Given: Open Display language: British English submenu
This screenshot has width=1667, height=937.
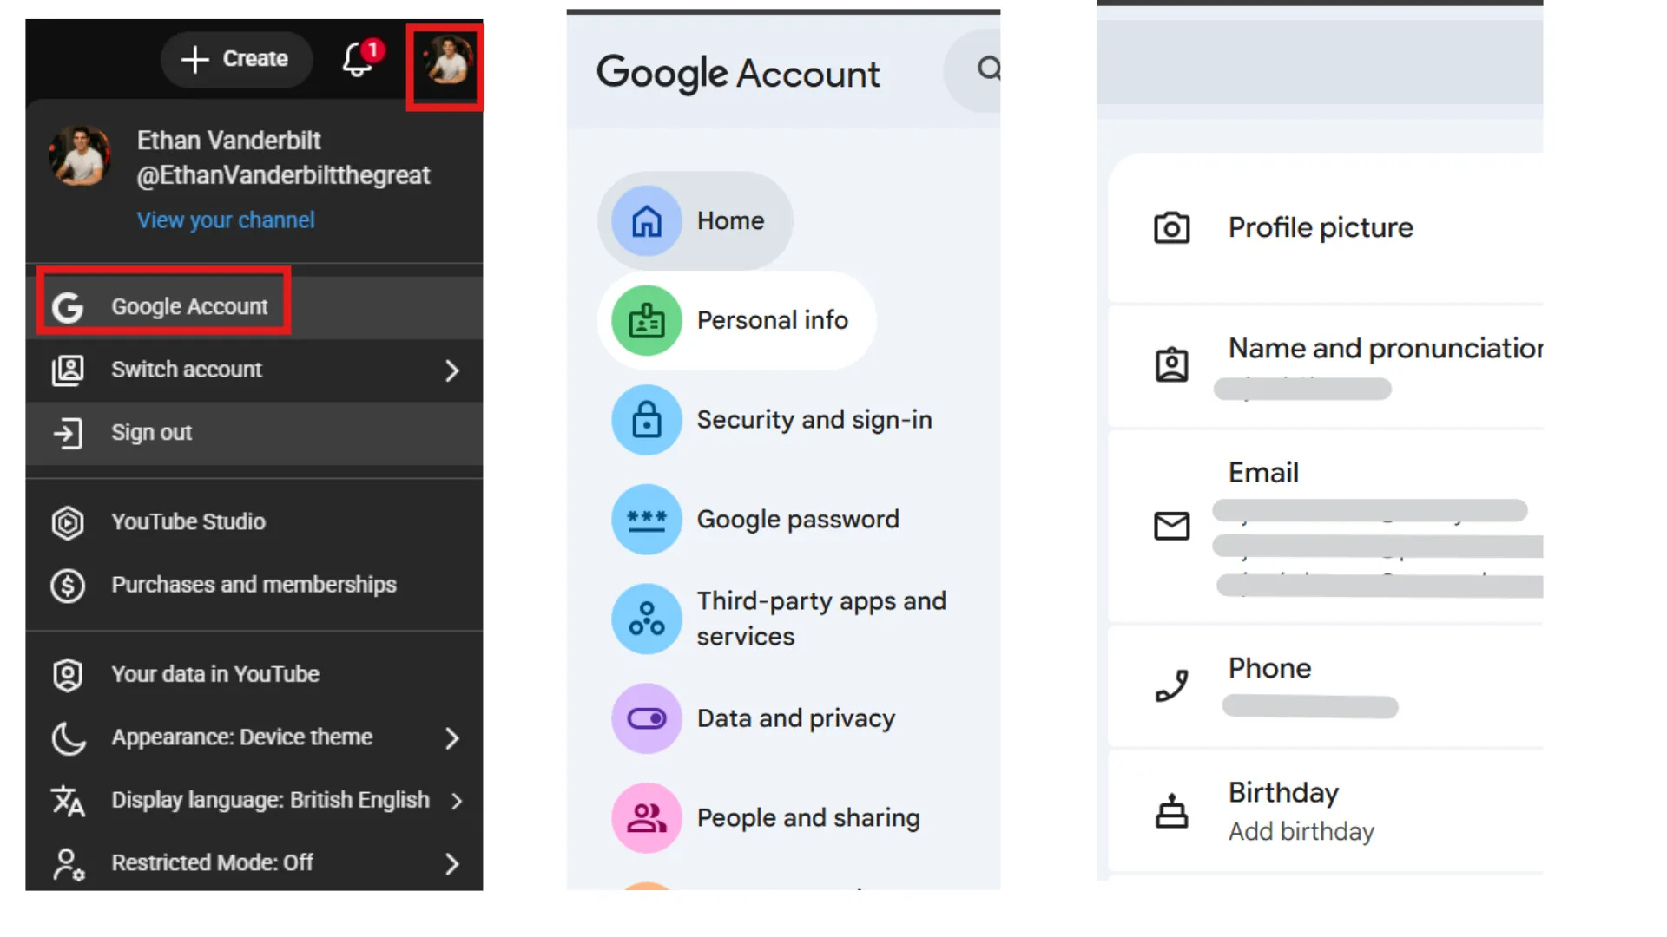Looking at the screenshot, I should tap(269, 800).
